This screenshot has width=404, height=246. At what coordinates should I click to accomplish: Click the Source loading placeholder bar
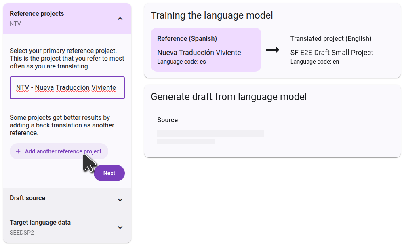point(210,134)
